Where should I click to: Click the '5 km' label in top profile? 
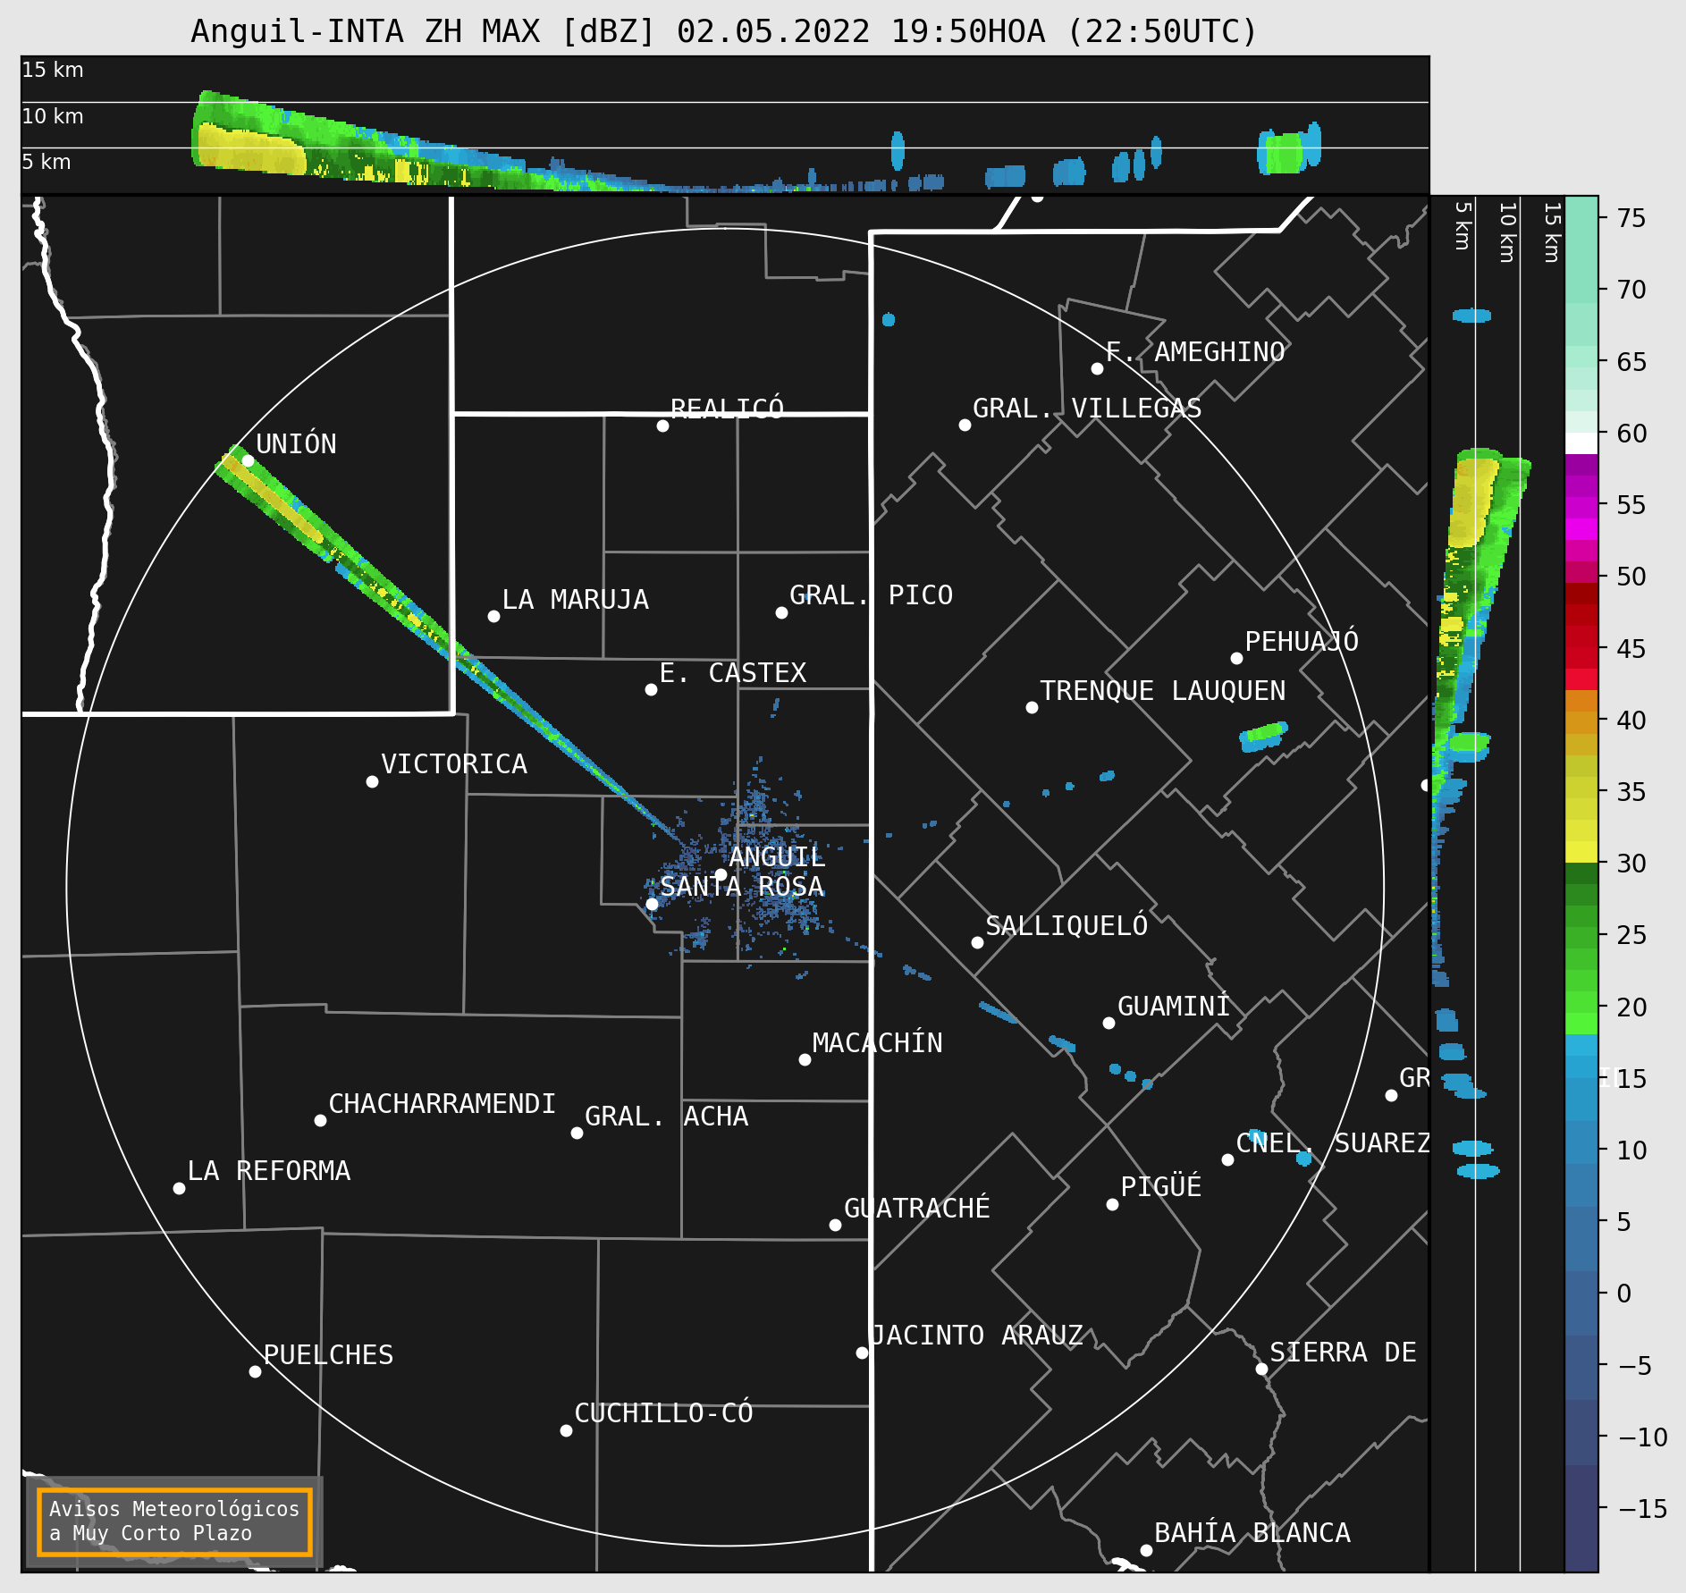click(46, 162)
